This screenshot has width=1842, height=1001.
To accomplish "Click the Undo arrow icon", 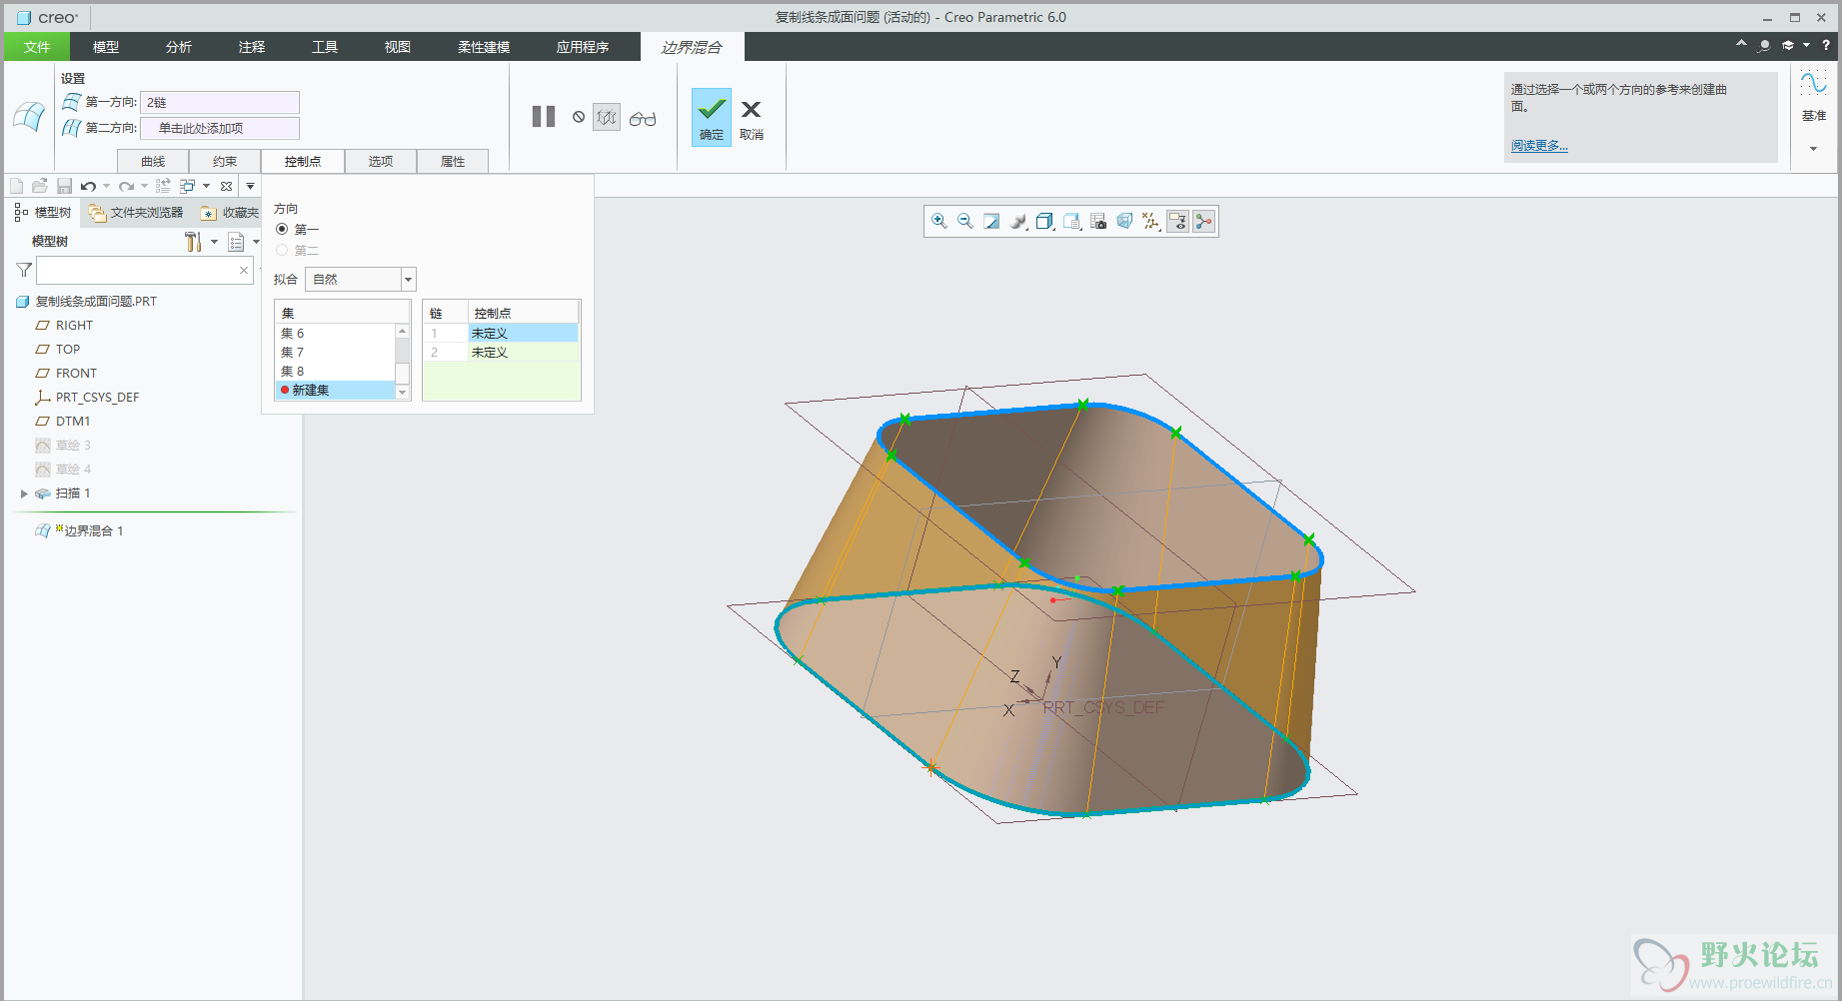I will [x=89, y=186].
